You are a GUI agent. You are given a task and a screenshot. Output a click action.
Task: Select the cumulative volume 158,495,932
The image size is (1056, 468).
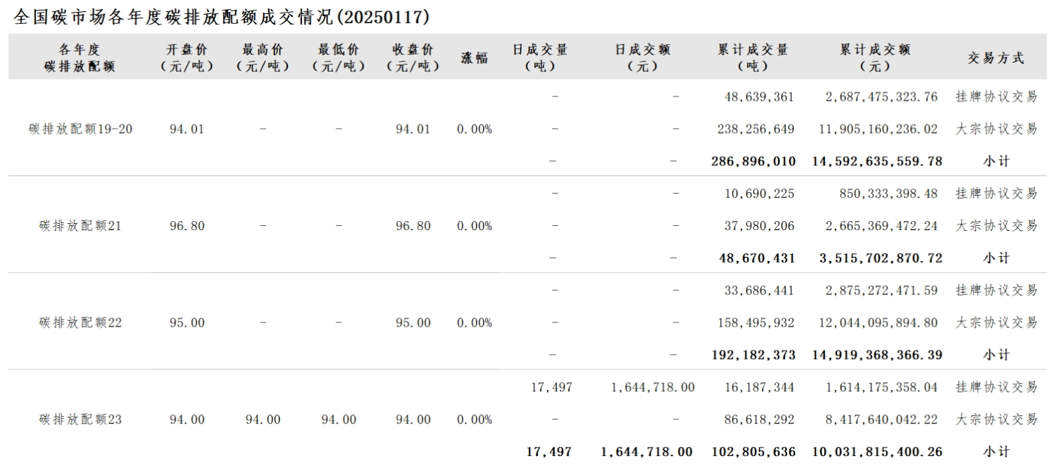[755, 322]
